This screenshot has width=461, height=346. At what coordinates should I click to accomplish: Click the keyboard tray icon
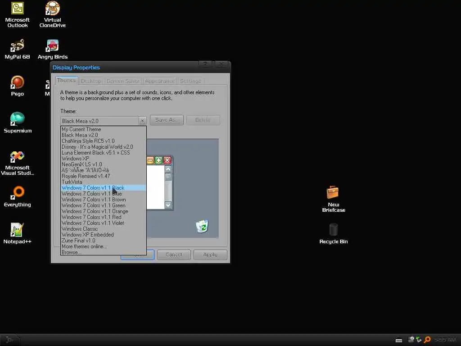pyautogui.click(x=399, y=341)
